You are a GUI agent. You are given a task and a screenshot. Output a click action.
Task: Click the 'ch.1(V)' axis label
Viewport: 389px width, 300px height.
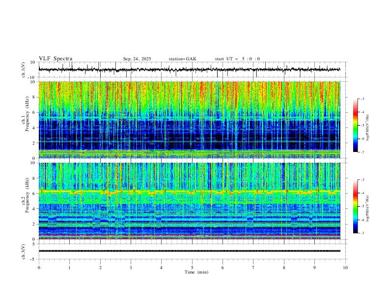pos(24,70)
